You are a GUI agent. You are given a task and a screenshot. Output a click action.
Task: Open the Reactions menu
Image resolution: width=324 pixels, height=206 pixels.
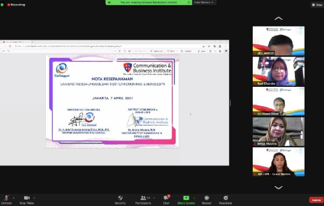pos(226,200)
